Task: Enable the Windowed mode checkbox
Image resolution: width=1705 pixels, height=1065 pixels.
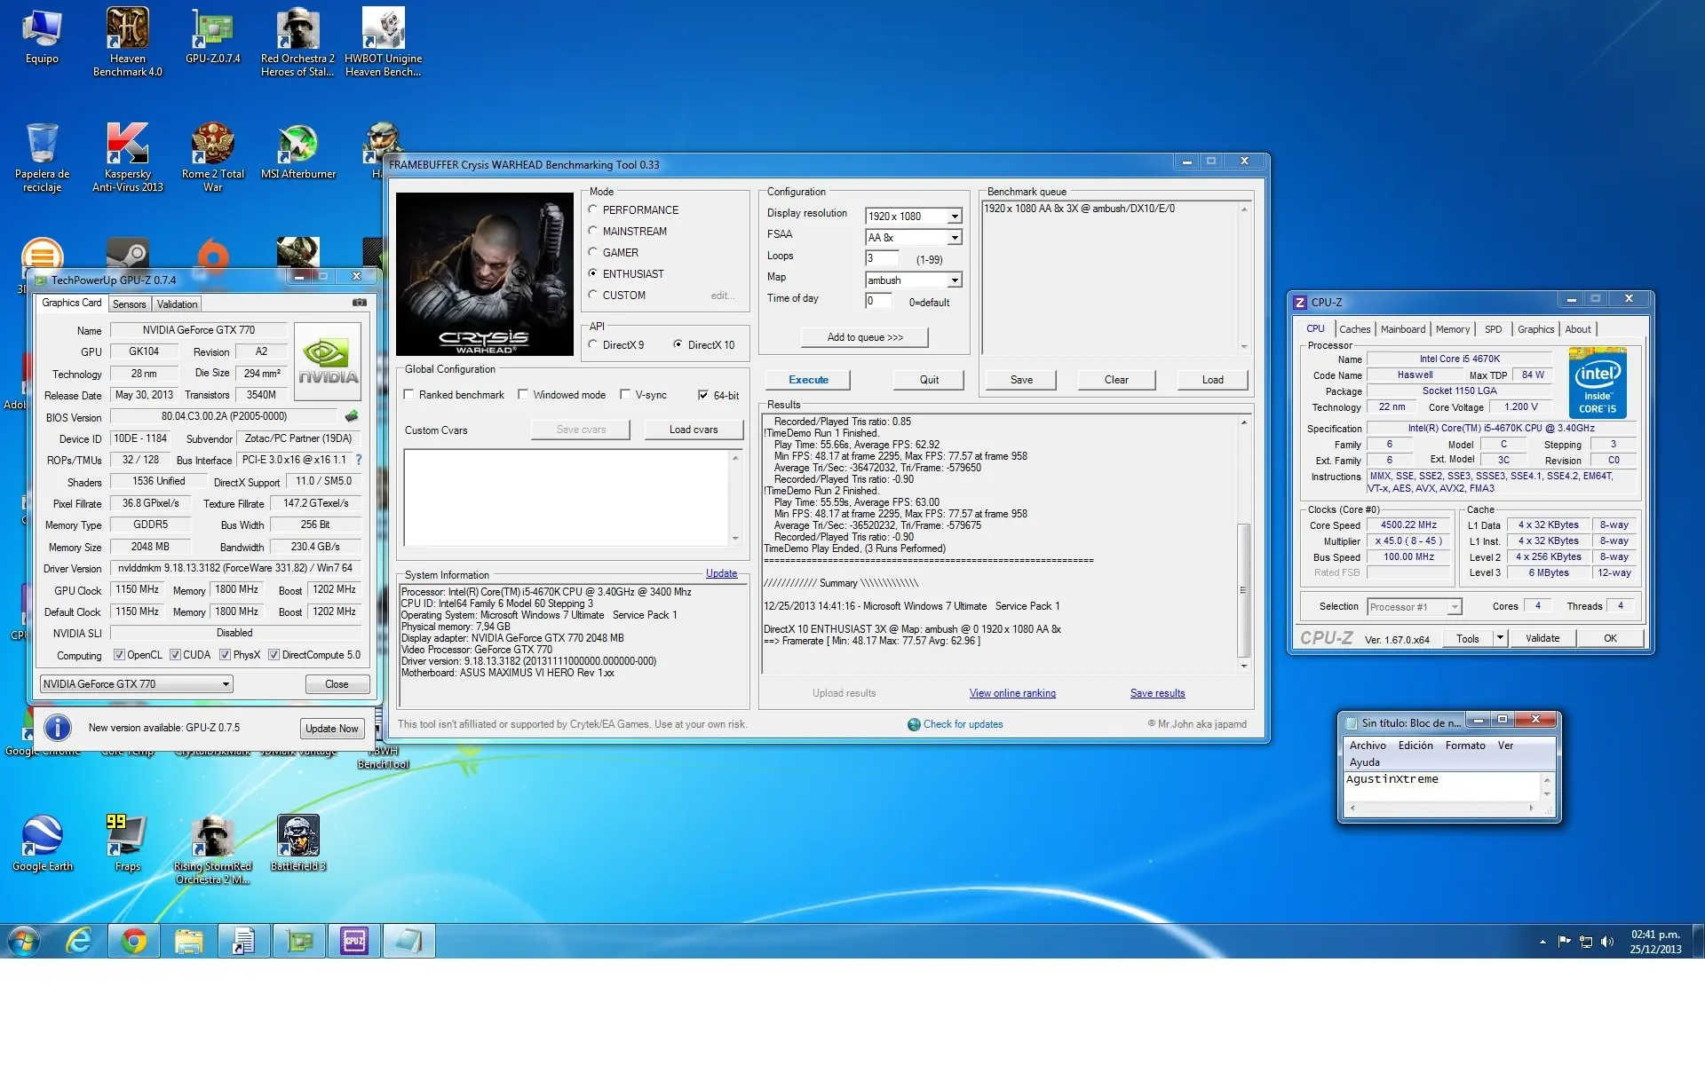Action: (523, 394)
